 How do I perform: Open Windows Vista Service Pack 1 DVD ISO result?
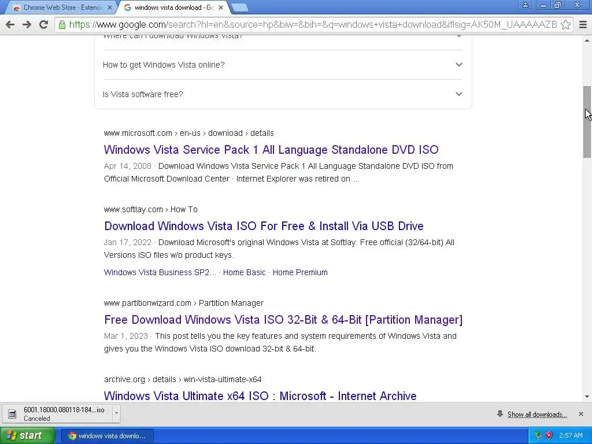coord(271,150)
